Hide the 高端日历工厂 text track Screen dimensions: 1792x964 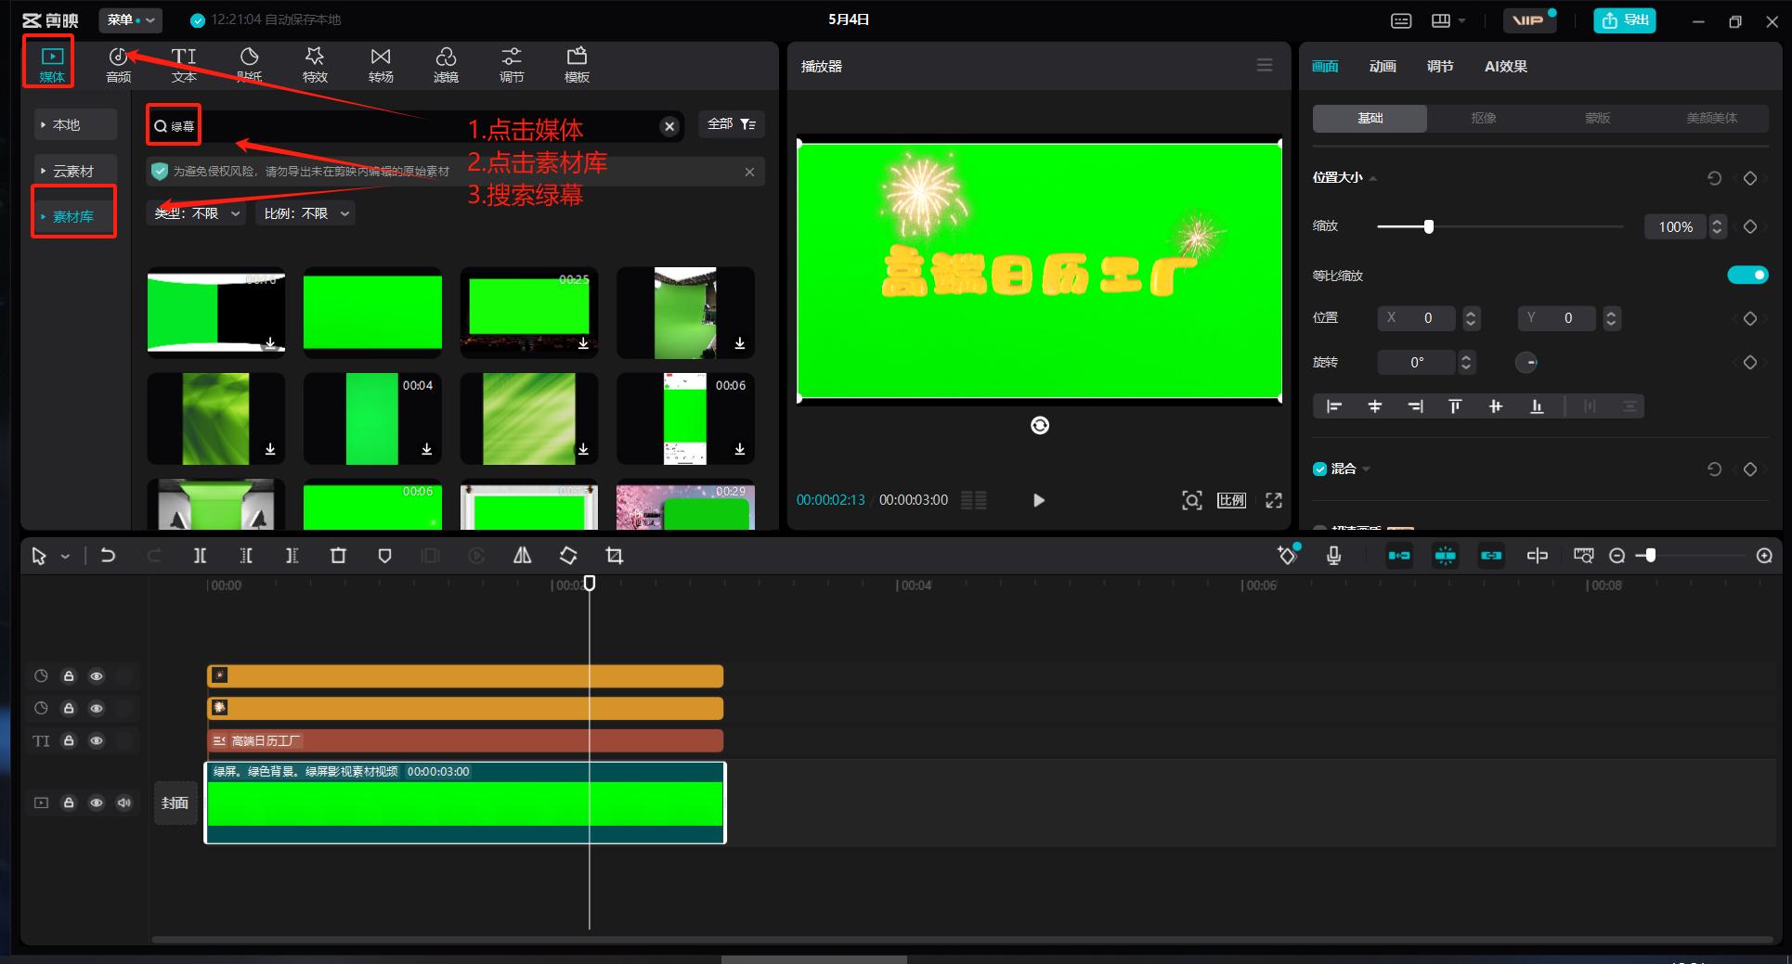97,741
